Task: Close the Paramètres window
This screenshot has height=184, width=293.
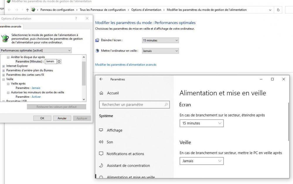Action: pos(283,79)
